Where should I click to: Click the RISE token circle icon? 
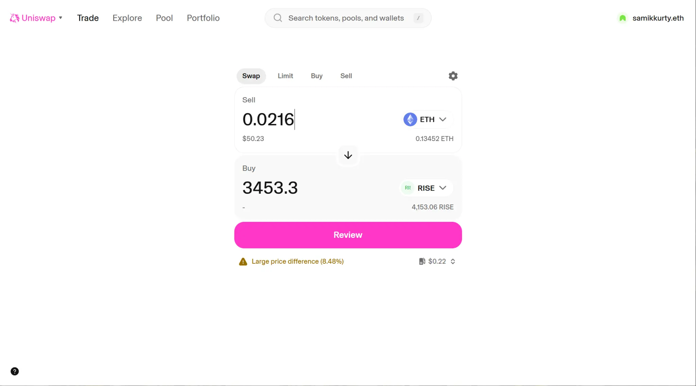tap(407, 188)
